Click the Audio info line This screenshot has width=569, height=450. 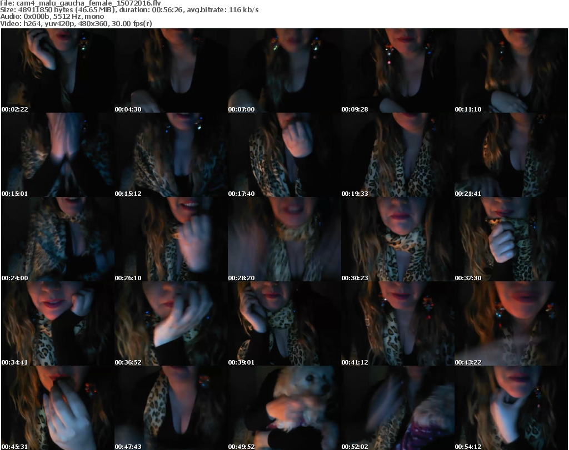click(x=52, y=17)
